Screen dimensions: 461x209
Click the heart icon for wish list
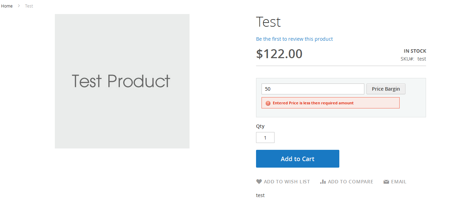coord(259,182)
